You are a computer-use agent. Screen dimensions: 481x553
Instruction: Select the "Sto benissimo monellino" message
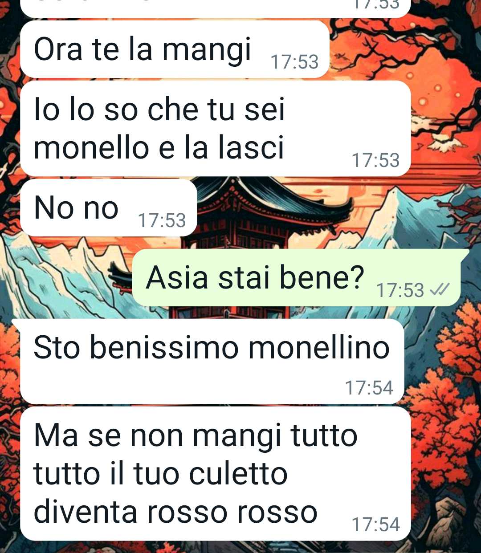pyautogui.click(x=212, y=362)
